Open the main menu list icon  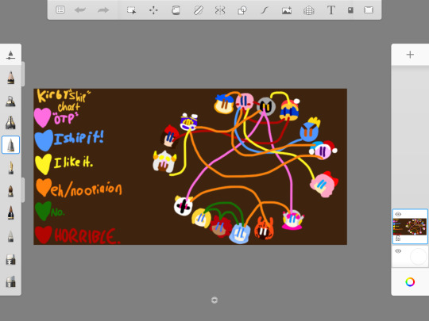coord(60,10)
